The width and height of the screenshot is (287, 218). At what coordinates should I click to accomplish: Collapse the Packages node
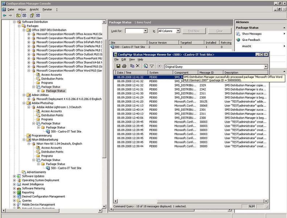click(19, 26)
